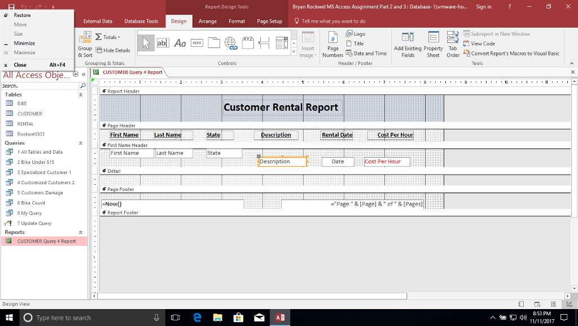Open the Page Numbers dialog

point(332,44)
